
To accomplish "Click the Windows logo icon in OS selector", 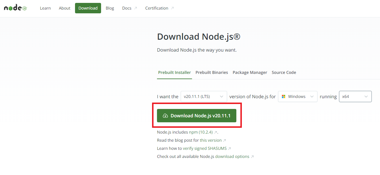I will click(284, 96).
